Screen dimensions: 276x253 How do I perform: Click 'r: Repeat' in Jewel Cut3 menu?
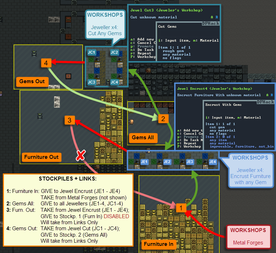141,53
